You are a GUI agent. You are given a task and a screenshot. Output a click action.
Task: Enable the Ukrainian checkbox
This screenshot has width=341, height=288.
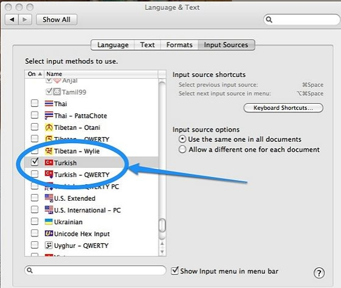tap(35, 221)
